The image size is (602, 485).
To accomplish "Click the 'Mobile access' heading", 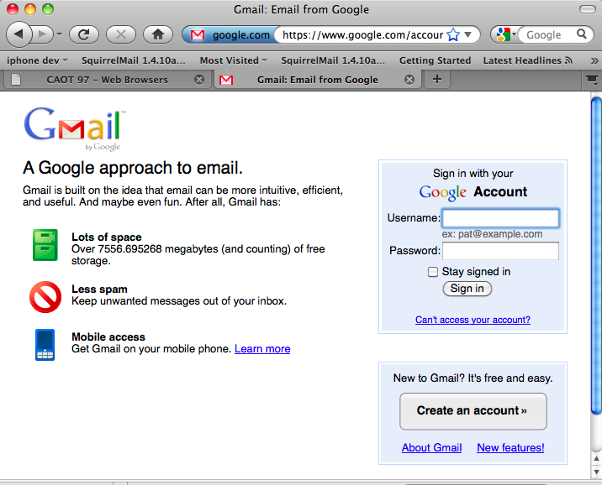I will tap(108, 337).
